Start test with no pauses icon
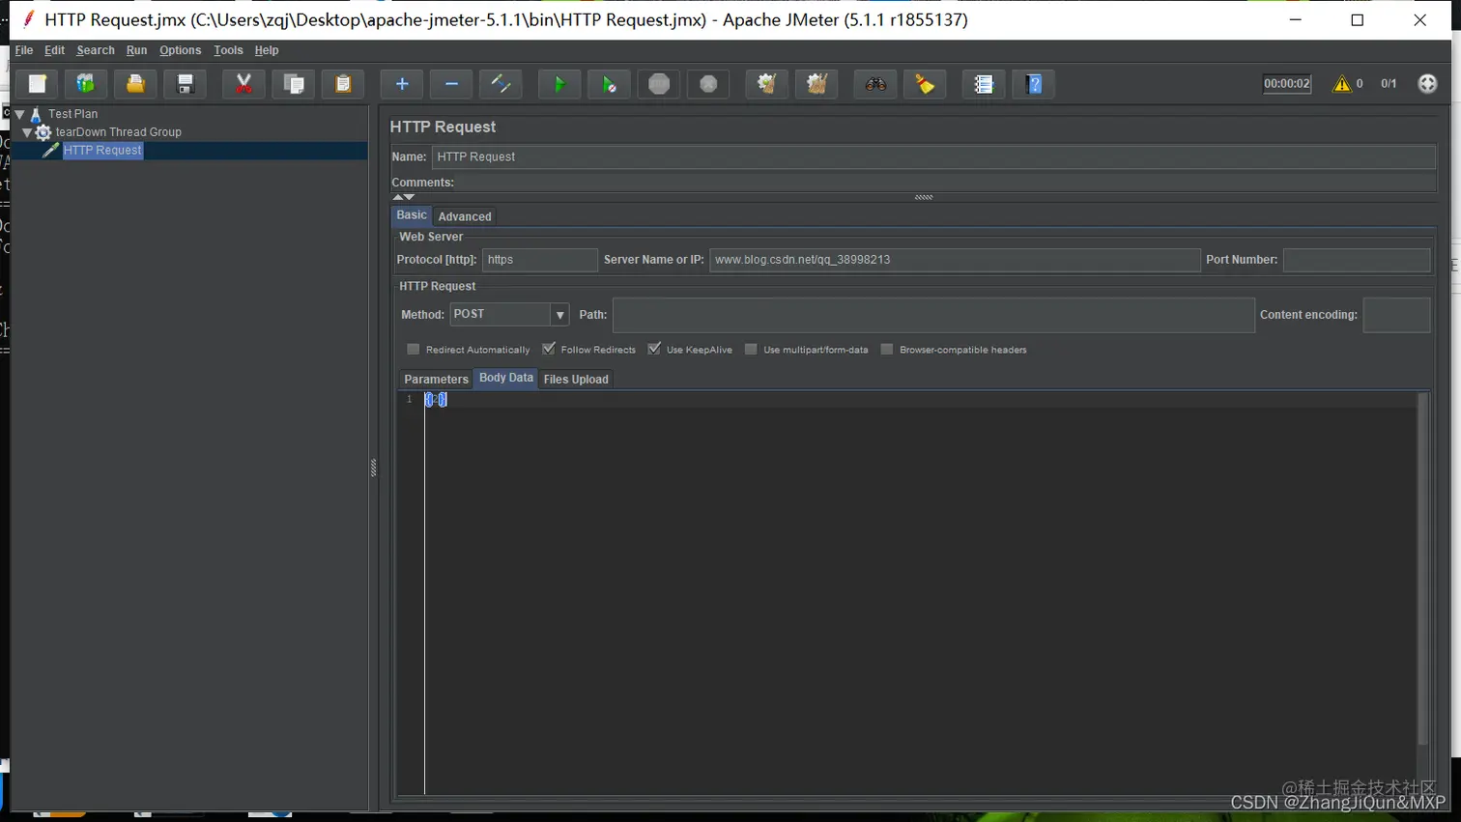This screenshot has height=822, width=1461. (x=609, y=84)
